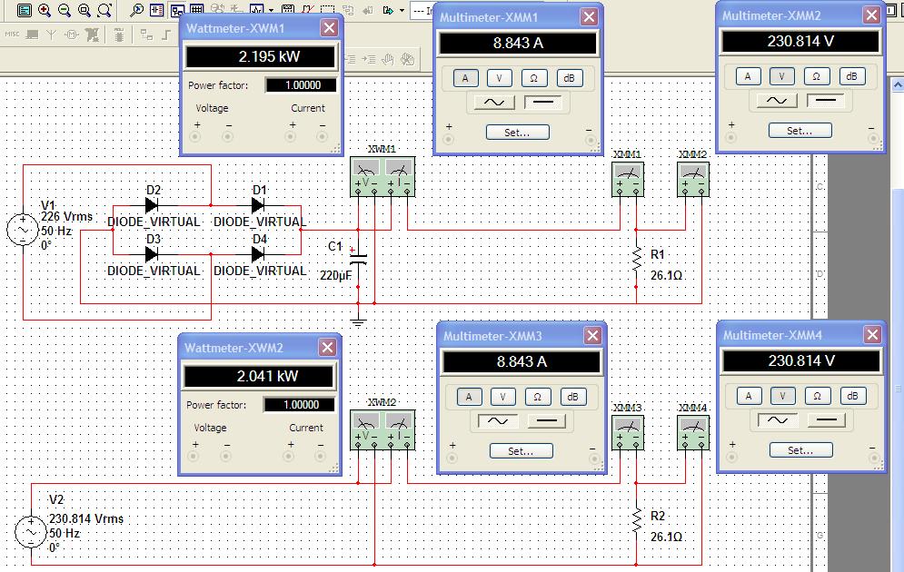Set Multimeter-XMM4 to DC signal mode

click(826, 420)
